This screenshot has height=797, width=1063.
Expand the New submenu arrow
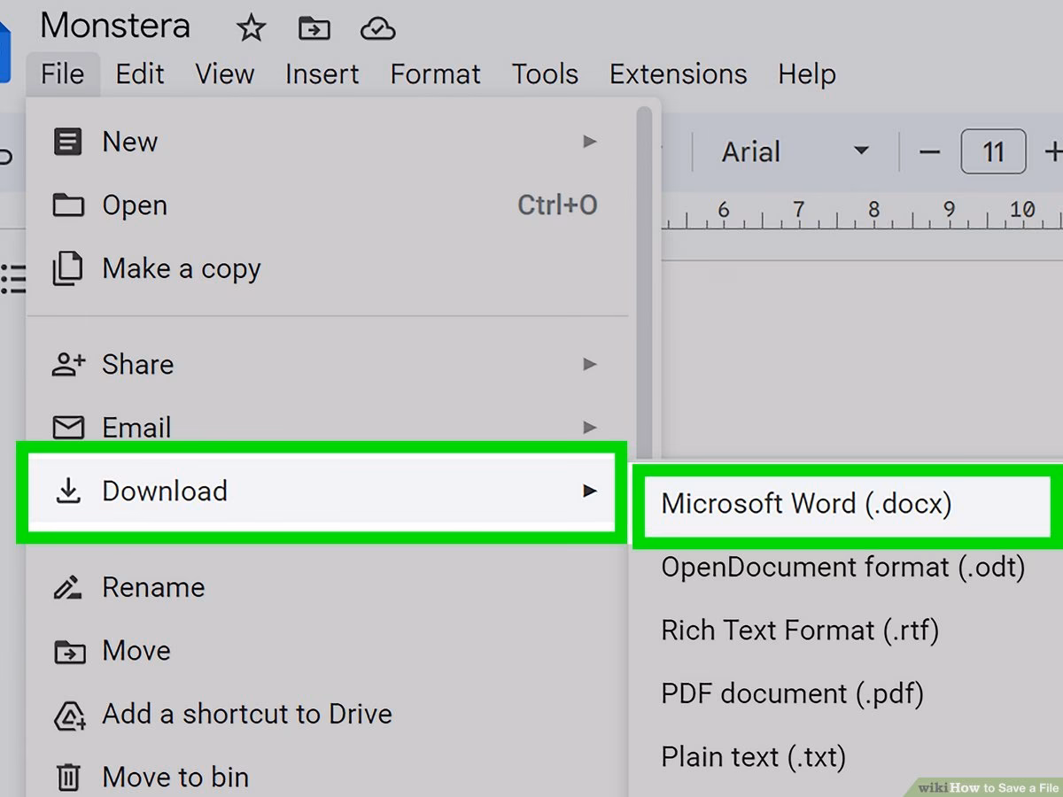point(590,142)
